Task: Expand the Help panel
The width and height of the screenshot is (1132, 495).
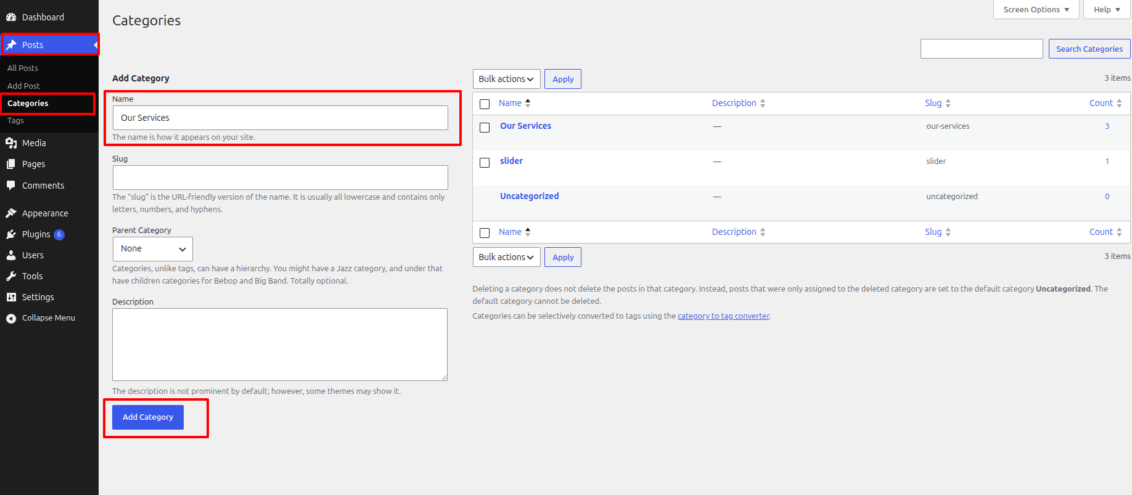Action: 1107,9
